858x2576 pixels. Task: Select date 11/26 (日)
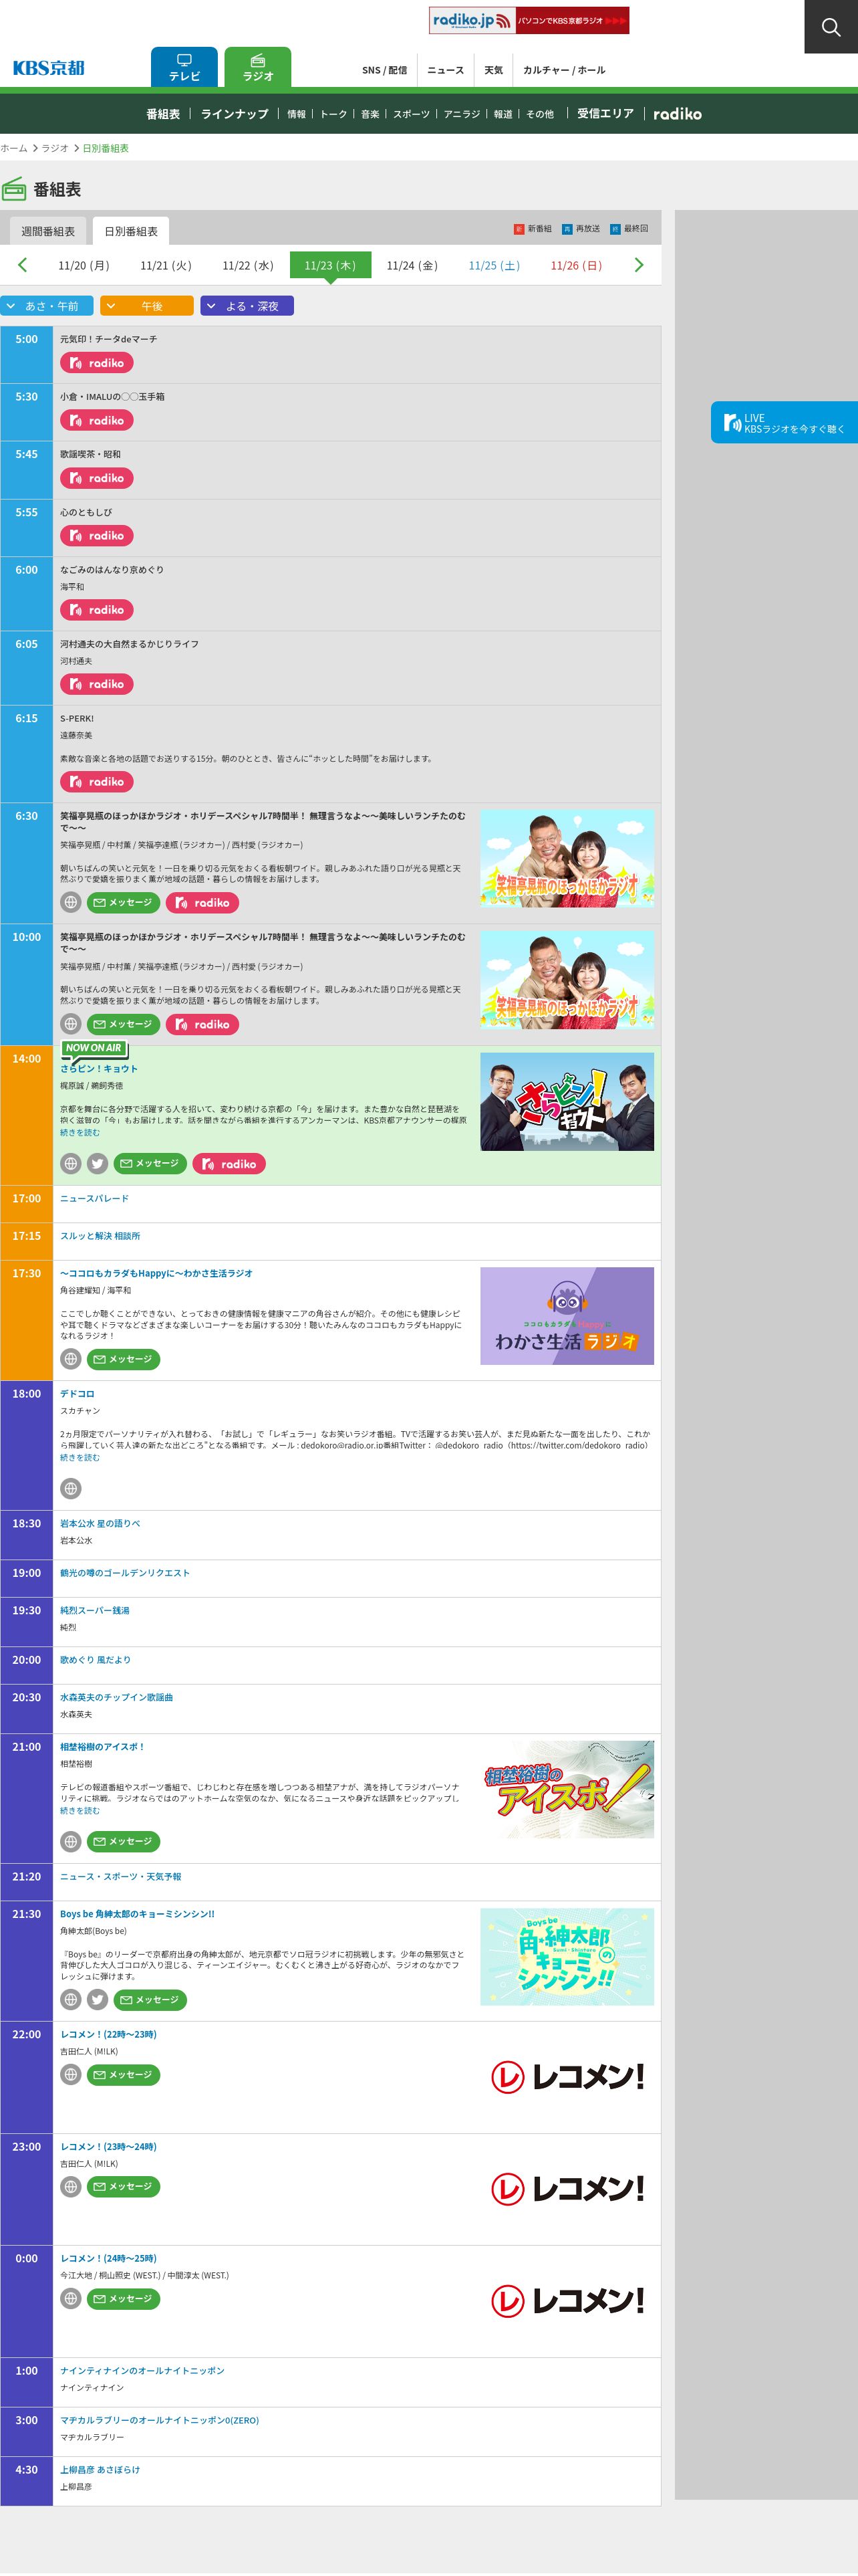576,266
